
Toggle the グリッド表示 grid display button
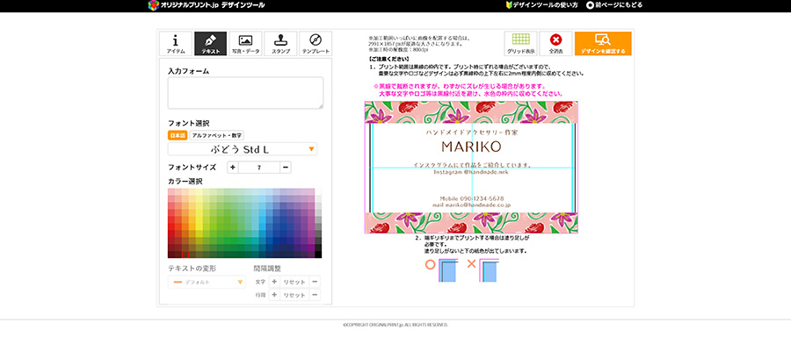click(520, 43)
